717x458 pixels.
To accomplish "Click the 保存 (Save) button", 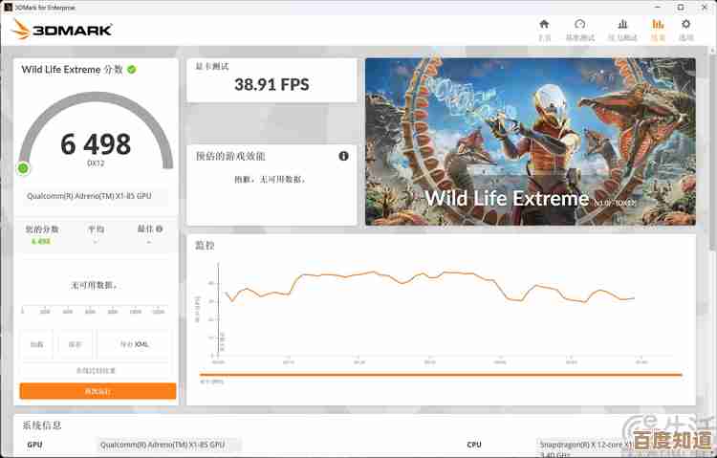I will pyautogui.click(x=75, y=344).
